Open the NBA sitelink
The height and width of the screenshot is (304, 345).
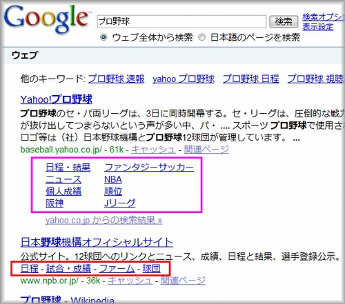[x=113, y=179]
